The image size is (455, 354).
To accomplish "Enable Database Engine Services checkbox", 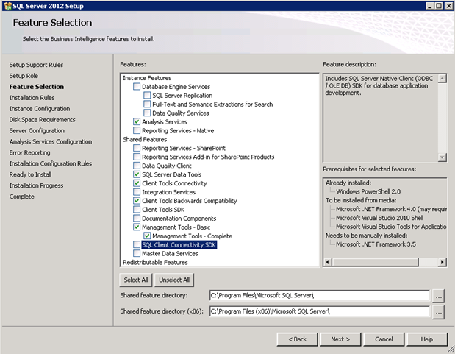I will [137, 87].
